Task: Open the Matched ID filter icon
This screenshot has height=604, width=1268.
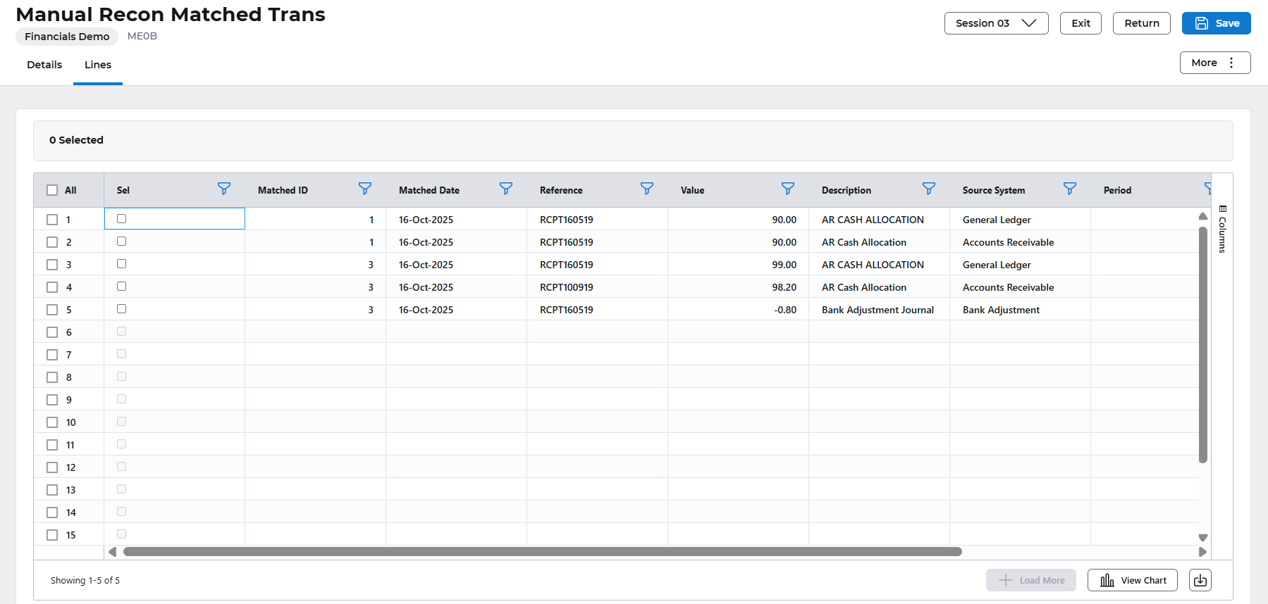Action: click(x=364, y=189)
